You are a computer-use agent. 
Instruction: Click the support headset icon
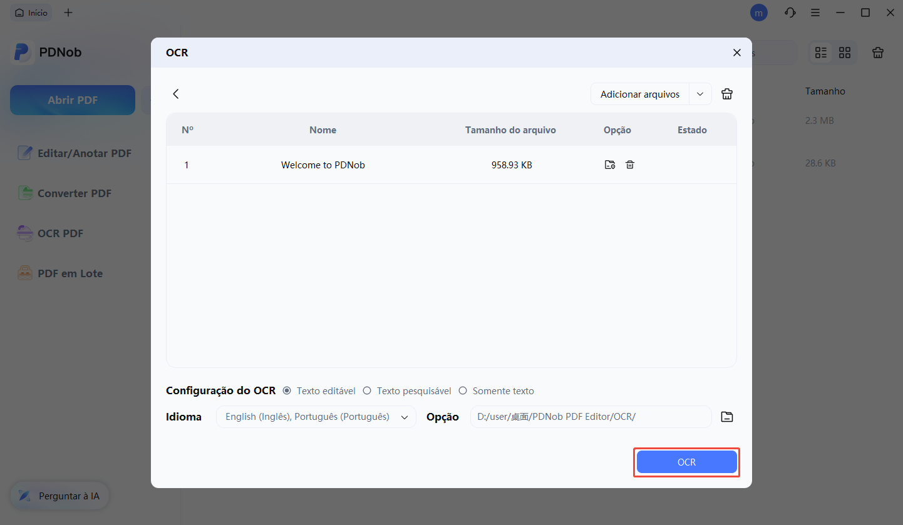[790, 13]
